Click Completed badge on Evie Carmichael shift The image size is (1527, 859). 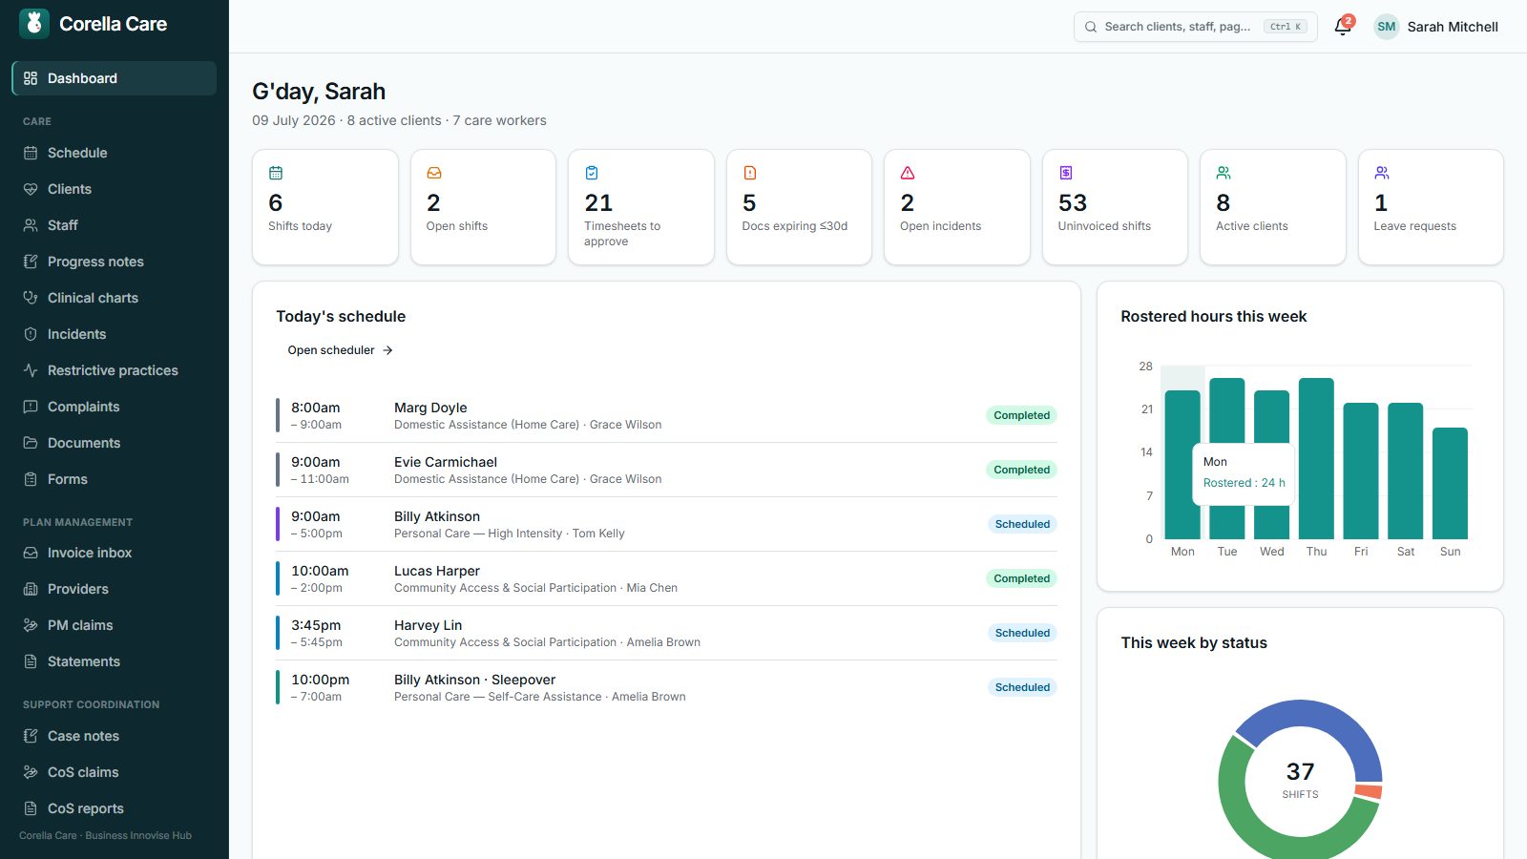pyautogui.click(x=1021, y=470)
